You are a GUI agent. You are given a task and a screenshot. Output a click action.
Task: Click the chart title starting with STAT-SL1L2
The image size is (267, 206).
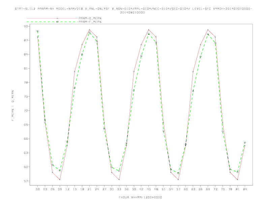133,9
